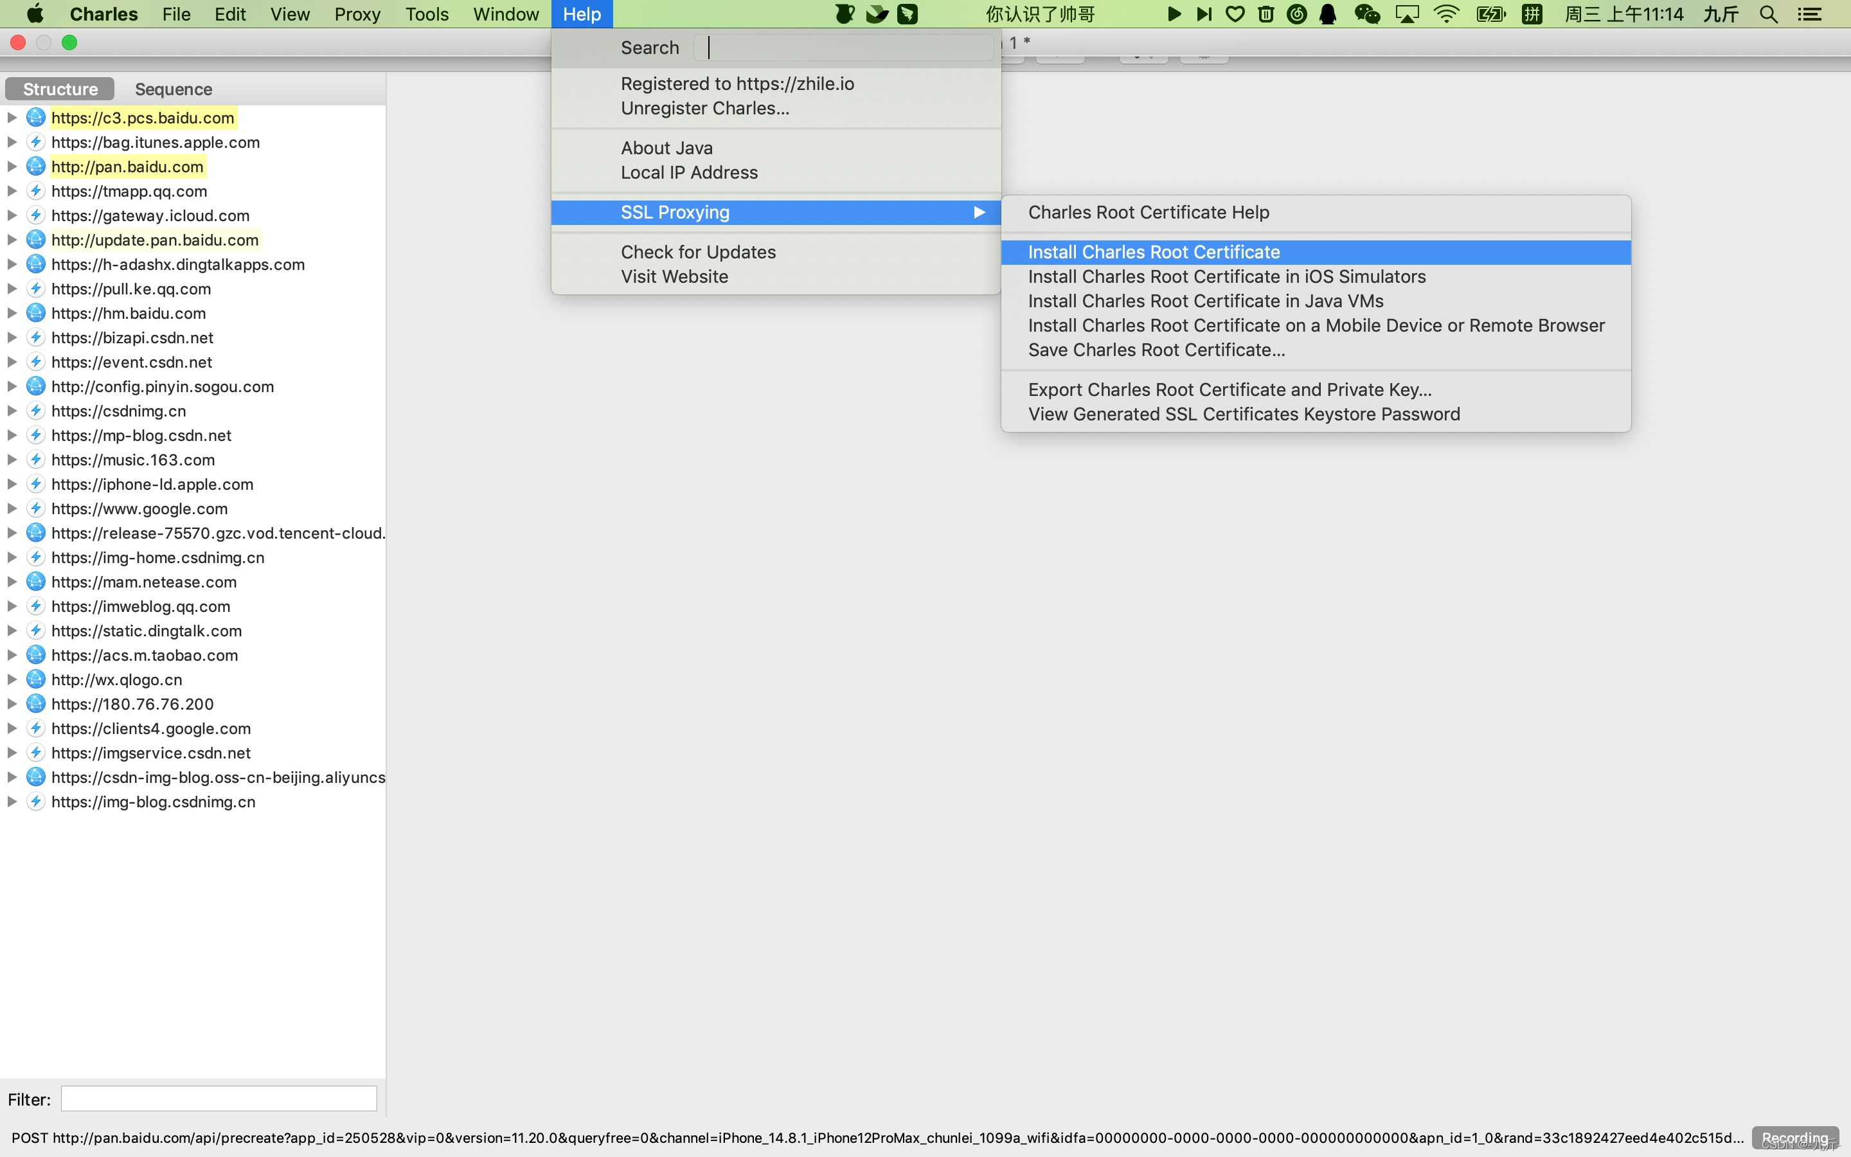
Task: Click the next-track icon in menu bar
Action: click(x=1204, y=13)
